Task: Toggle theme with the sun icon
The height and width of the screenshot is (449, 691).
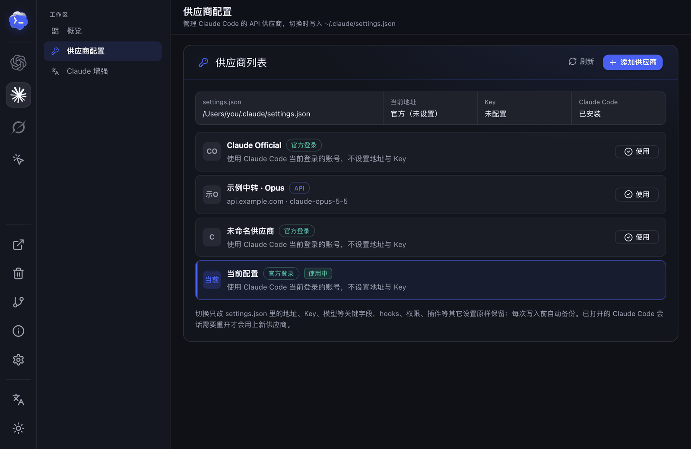Action: click(18, 428)
